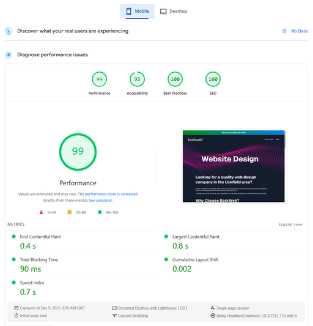
Task: Click the 0.002 metric value
Action: 182,269
